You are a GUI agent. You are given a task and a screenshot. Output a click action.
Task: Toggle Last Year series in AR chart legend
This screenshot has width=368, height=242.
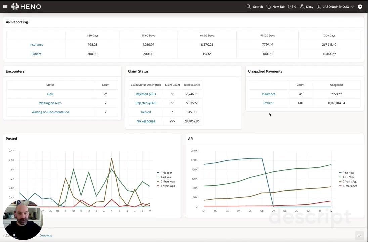(349, 177)
